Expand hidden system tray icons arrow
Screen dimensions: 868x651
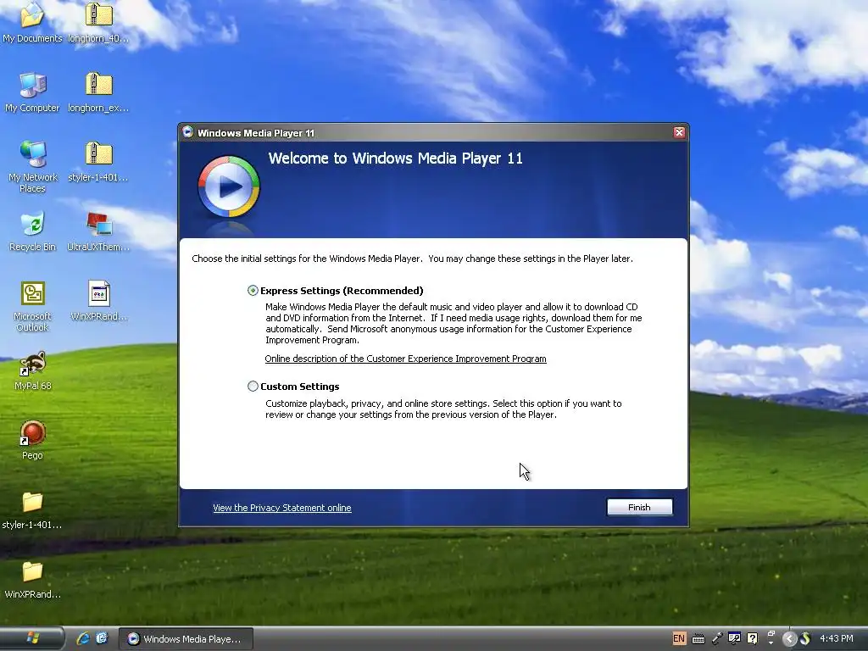pyautogui.click(x=789, y=639)
